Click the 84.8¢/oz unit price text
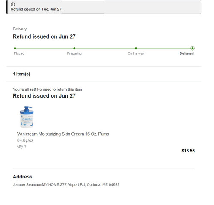 click(25, 140)
